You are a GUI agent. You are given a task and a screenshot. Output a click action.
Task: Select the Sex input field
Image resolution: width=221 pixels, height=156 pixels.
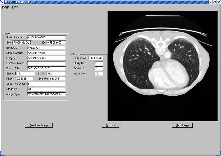[22, 42]
